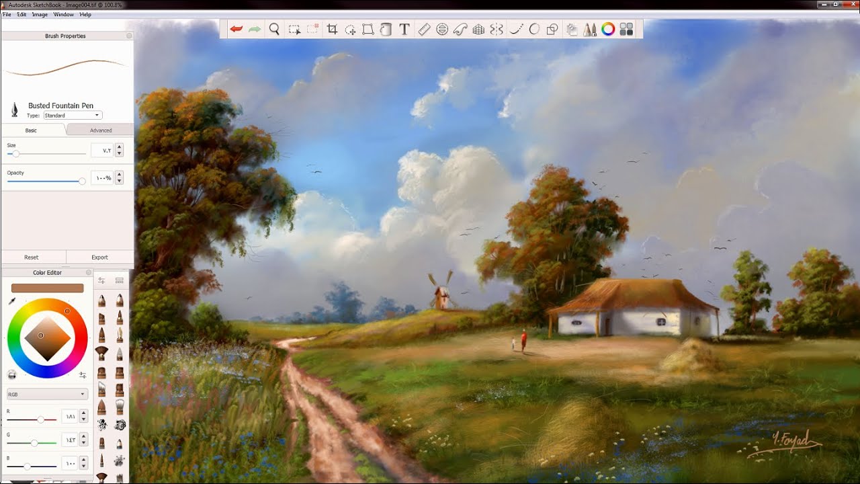Image resolution: width=860 pixels, height=484 pixels.
Task: Open the Perspective guides tool
Action: (478, 29)
